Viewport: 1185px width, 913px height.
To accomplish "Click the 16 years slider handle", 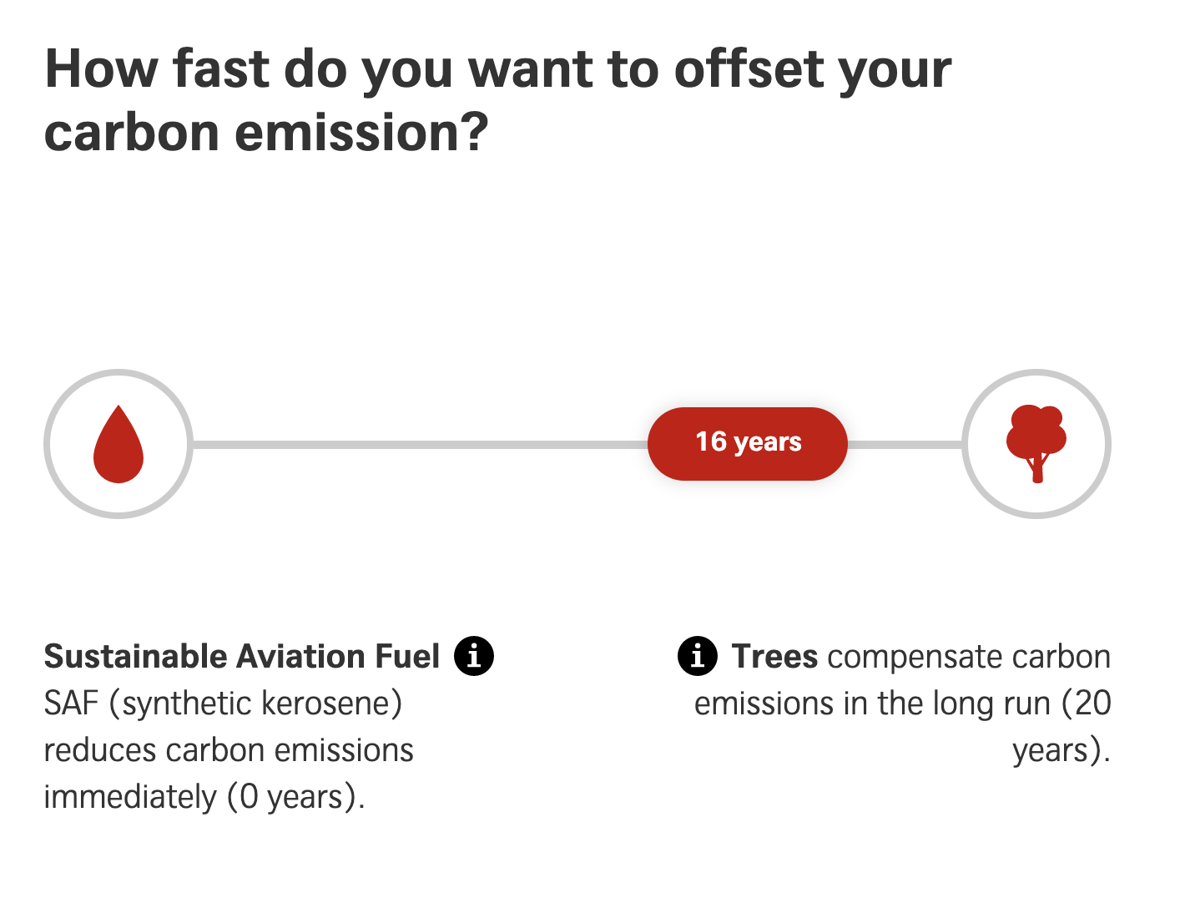I will coord(748,443).
